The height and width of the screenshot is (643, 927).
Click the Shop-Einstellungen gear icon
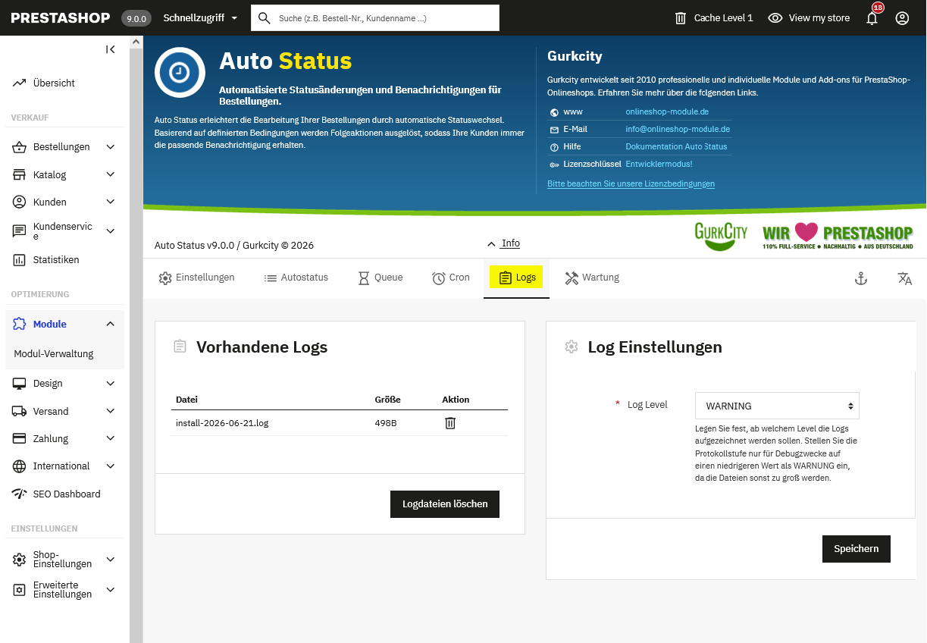(x=20, y=560)
